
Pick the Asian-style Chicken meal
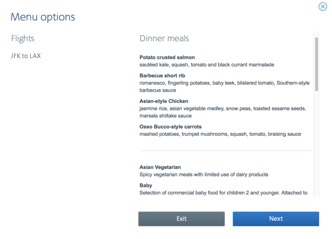coord(164,101)
